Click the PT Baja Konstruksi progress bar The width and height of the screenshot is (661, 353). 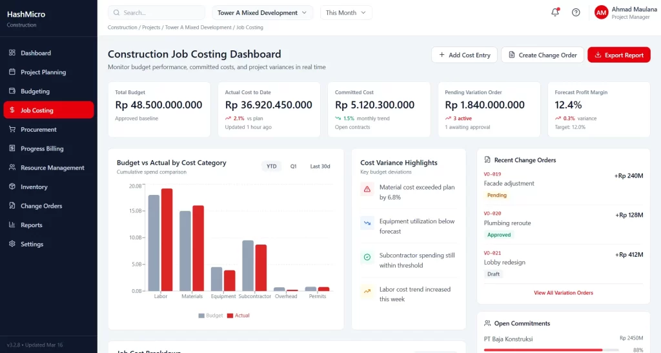coord(551,350)
